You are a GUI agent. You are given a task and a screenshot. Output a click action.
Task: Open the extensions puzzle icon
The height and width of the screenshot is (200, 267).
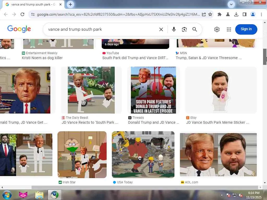220,15
